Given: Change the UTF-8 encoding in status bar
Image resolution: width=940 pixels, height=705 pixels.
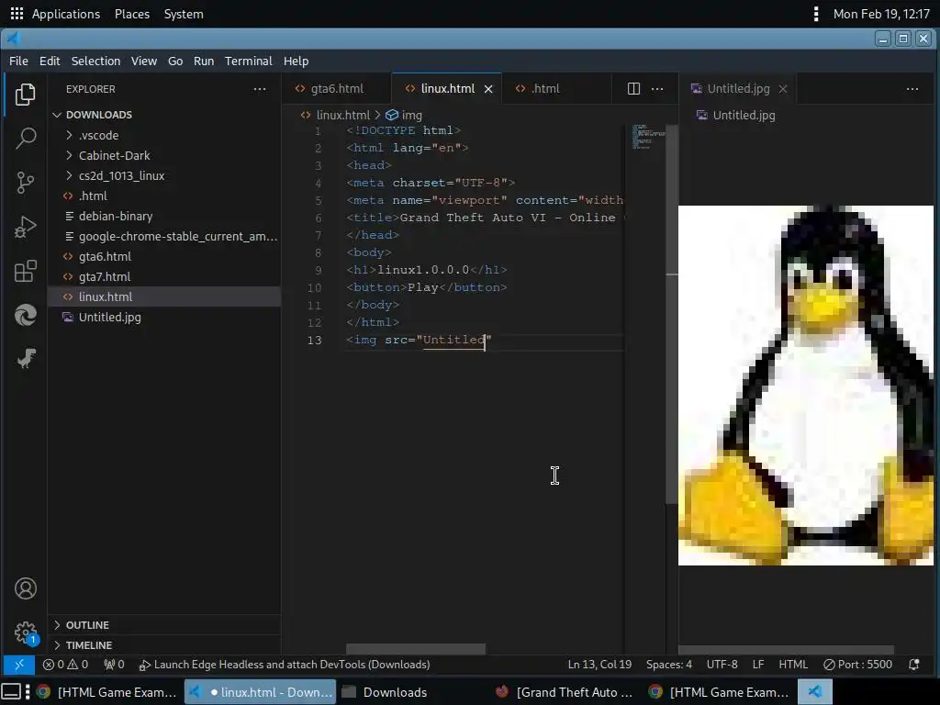Looking at the screenshot, I should (722, 665).
